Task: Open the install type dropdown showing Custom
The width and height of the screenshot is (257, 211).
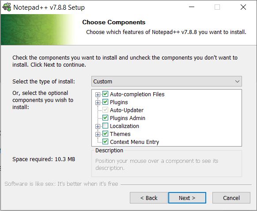Action: coord(166,81)
